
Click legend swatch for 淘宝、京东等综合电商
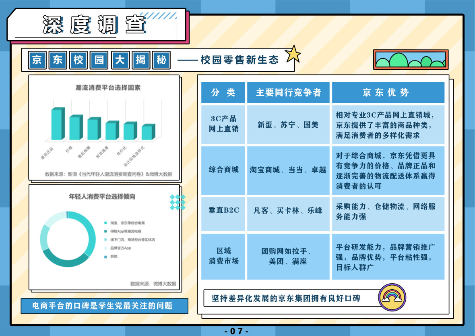[x=105, y=223]
